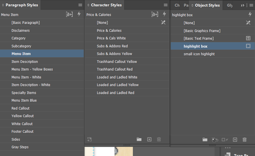Click the text frame icon on [Basic Text Frame]

click(248, 38)
